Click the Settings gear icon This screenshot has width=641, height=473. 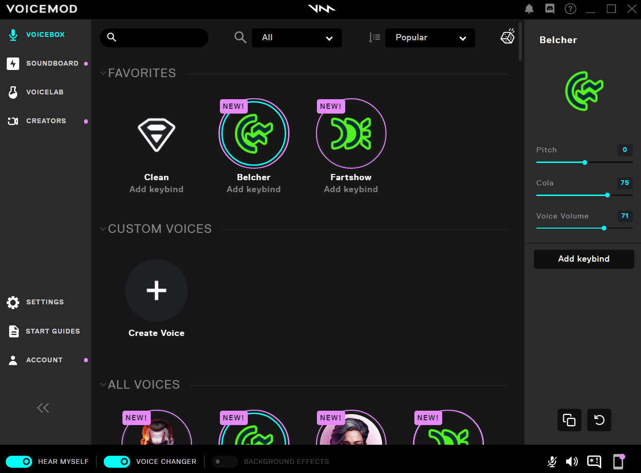tap(13, 302)
